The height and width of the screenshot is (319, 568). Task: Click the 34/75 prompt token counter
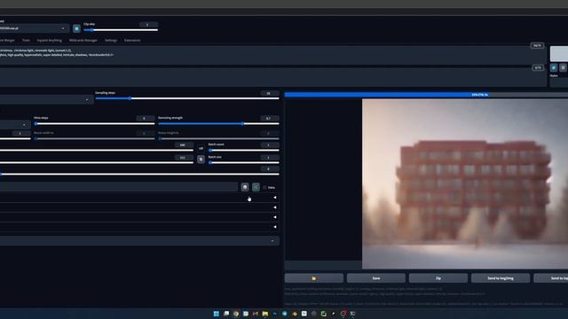[537, 45]
